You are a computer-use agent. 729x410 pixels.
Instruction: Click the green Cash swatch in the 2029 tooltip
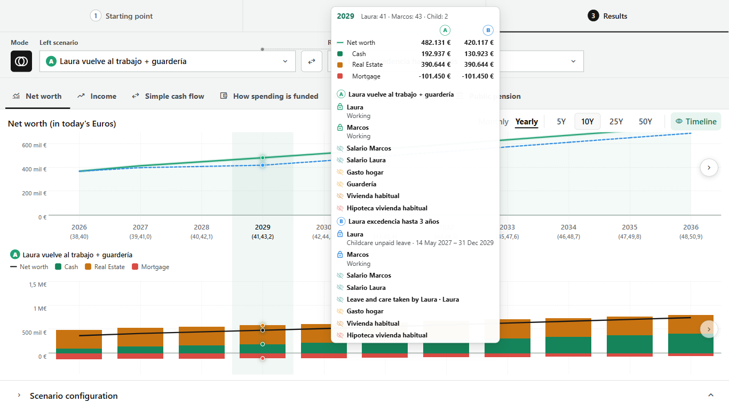coord(340,54)
